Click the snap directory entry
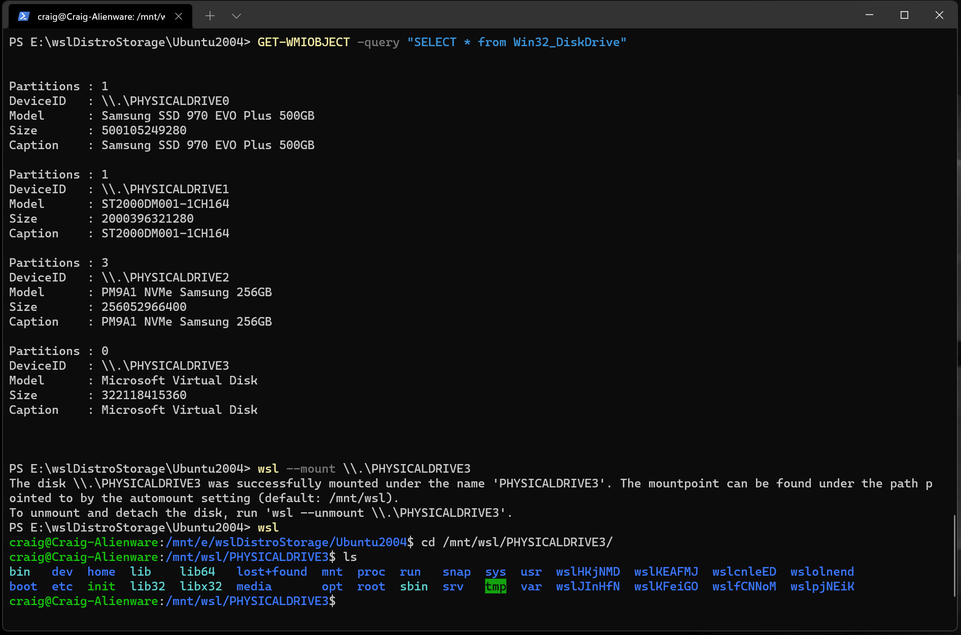Image resolution: width=961 pixels, height=635 pixels. tap(456, 572)
